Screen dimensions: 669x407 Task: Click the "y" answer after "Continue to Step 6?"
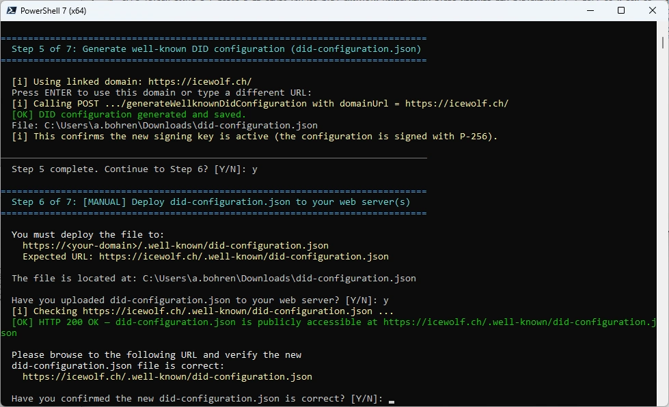[255, 169]
